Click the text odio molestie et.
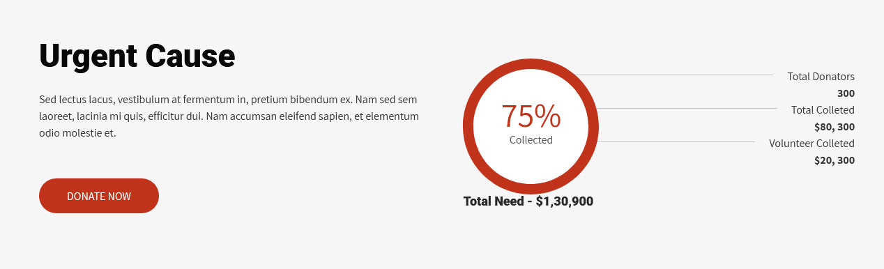This screenshot has height=269, width=884. (77, 133)
